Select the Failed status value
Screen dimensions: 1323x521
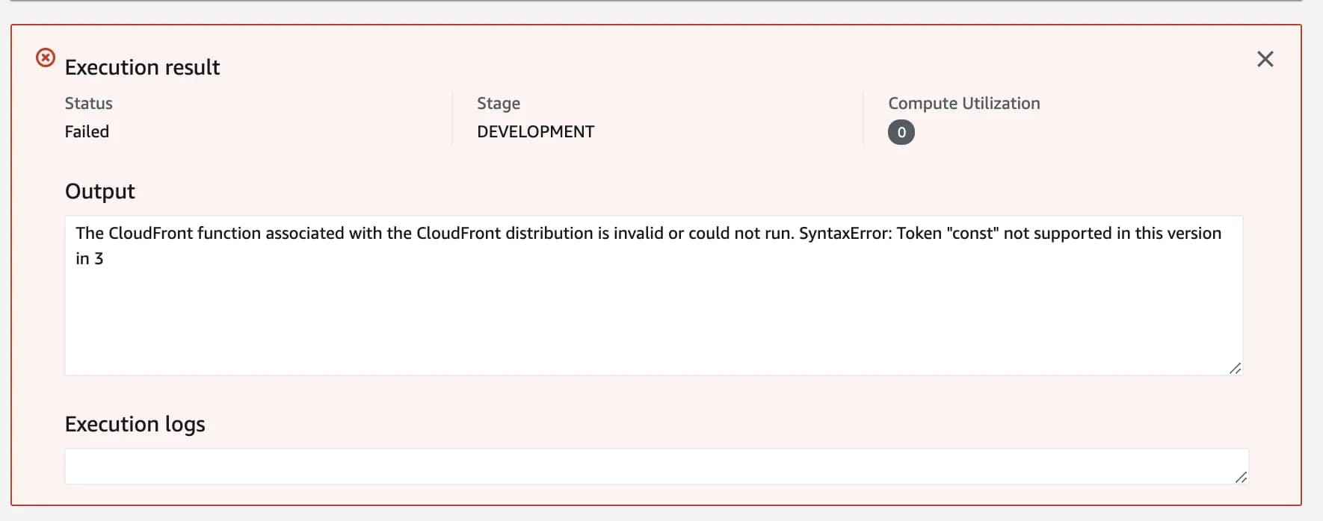(x=87, y=131)
